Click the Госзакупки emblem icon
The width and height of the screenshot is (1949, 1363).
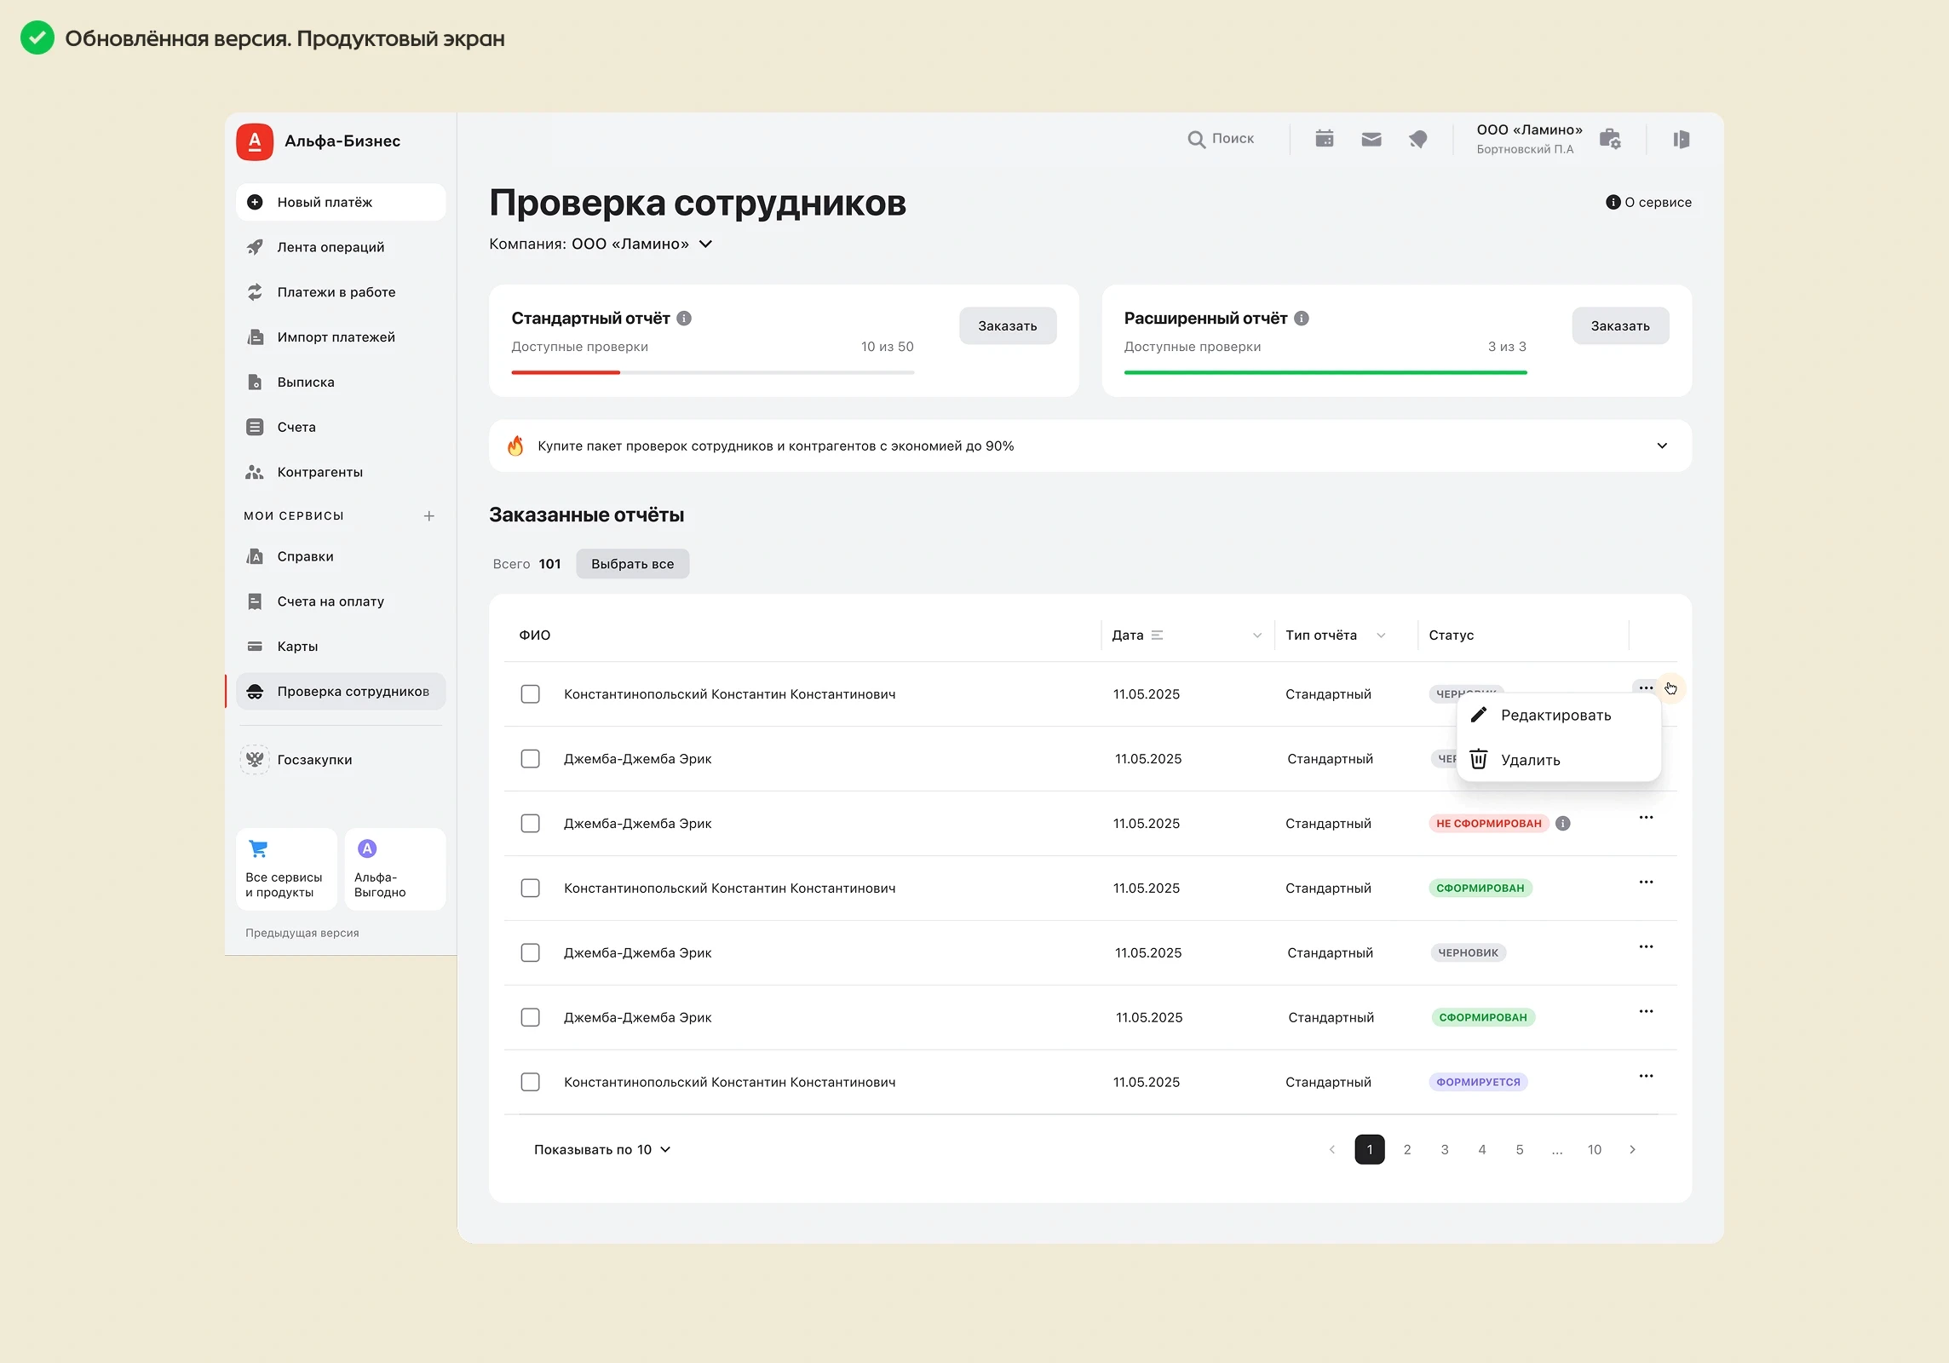pos(255,759)
